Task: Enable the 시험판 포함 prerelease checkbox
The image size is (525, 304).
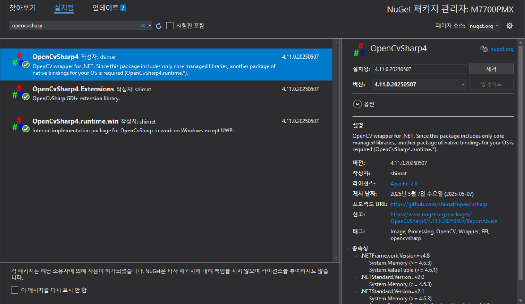Action: [x=170, y=26]
